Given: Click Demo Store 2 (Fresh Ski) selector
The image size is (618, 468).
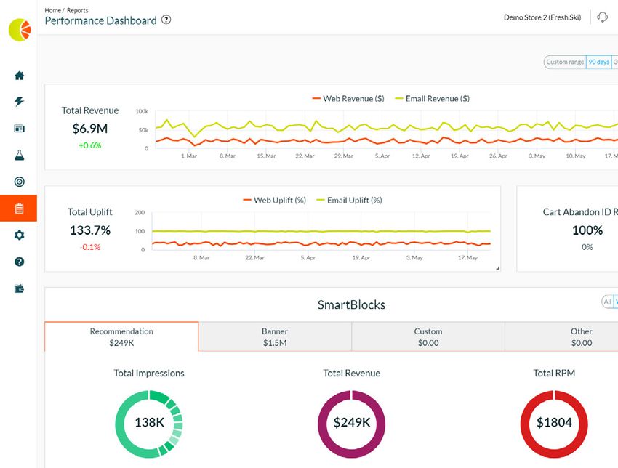Looking at the screenshot, I should (542, 17).
